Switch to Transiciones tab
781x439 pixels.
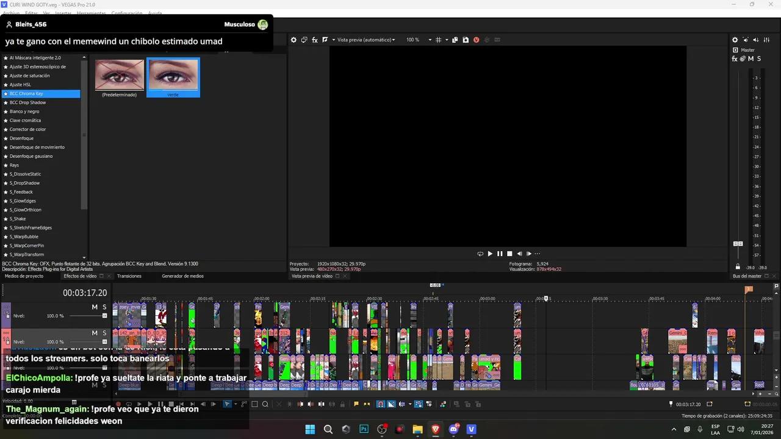pos(129,276)
